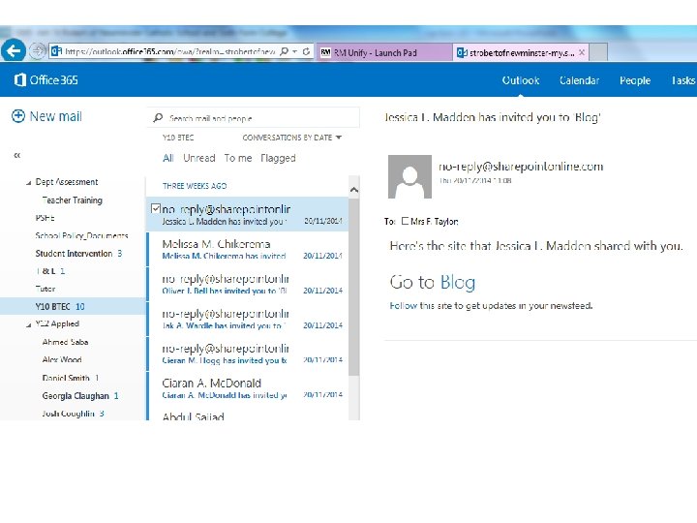Click the New mail link
This screenshot has height=523, width=697.
(x=55, y=116)
